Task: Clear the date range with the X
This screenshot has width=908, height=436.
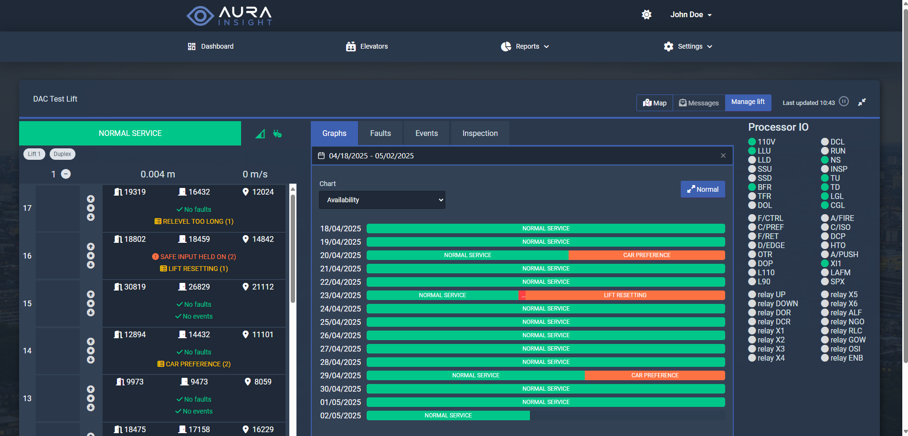Action: click(x=723, y=156)
